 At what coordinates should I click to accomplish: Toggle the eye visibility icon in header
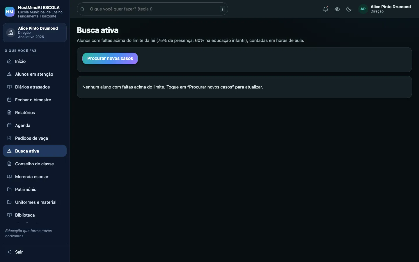tap(337, 9)
